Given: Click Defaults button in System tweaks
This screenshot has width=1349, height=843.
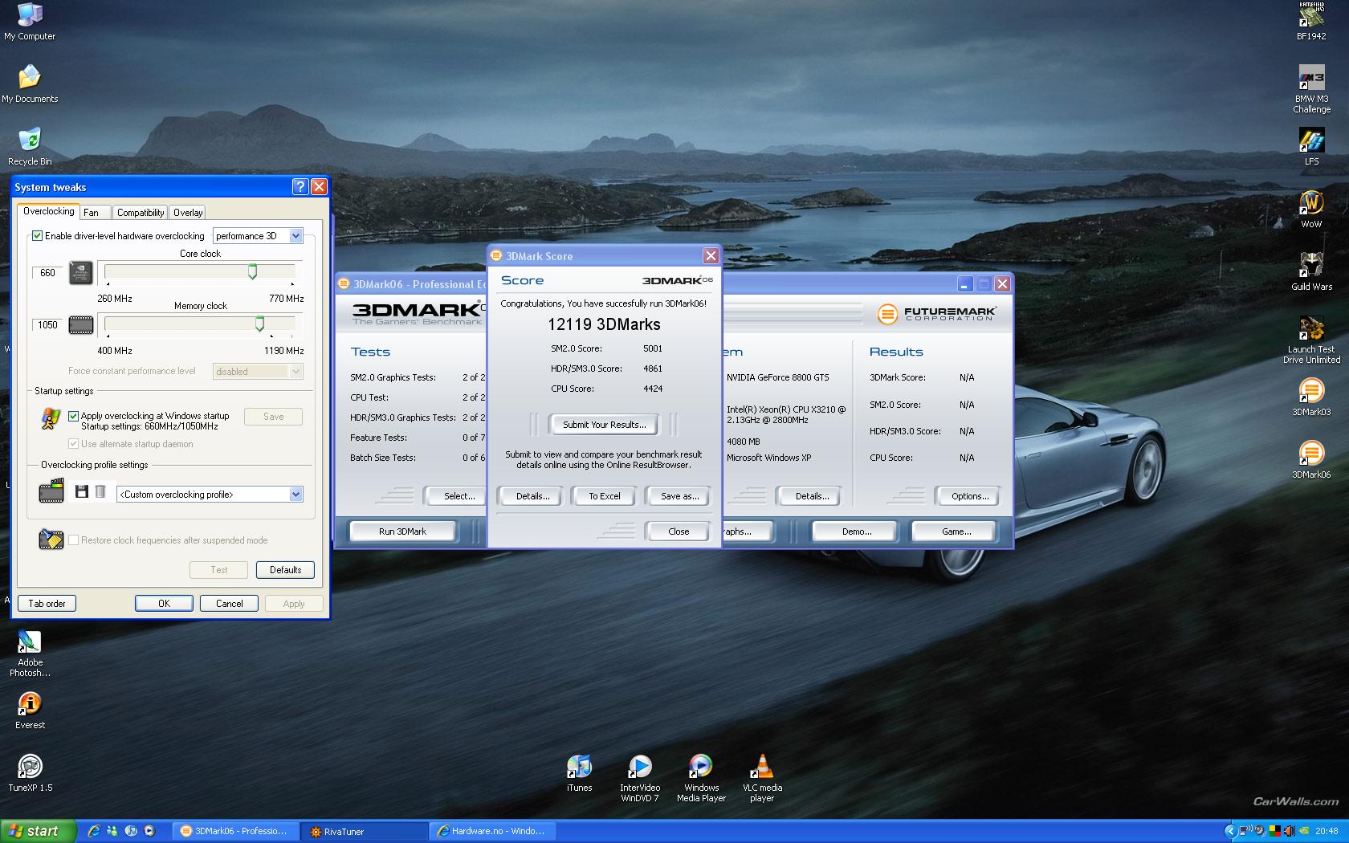Looking at the screenshot, I should tap(285, 570).
